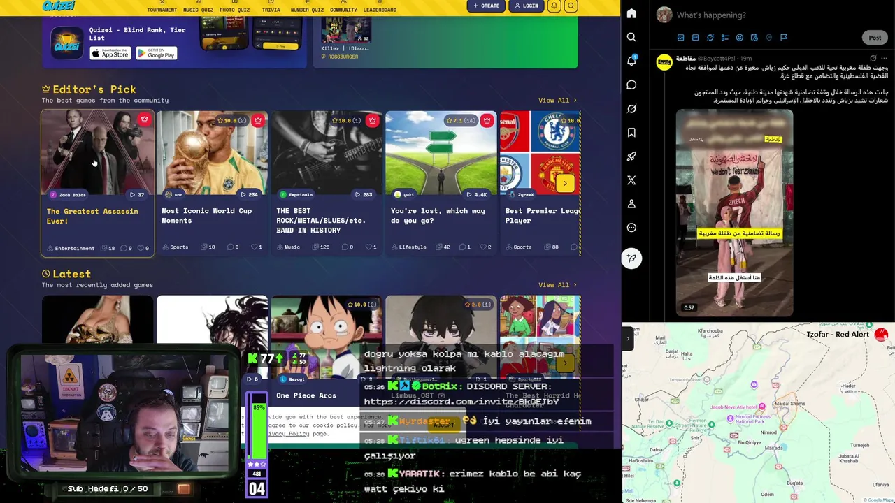Add a GIF to the post
Image resolution: width=895 pixels, height=503 pixels.
(x=695, y=37)
